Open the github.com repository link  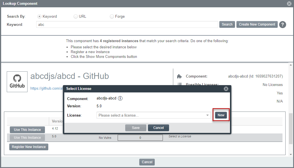[x=46, y=88]
